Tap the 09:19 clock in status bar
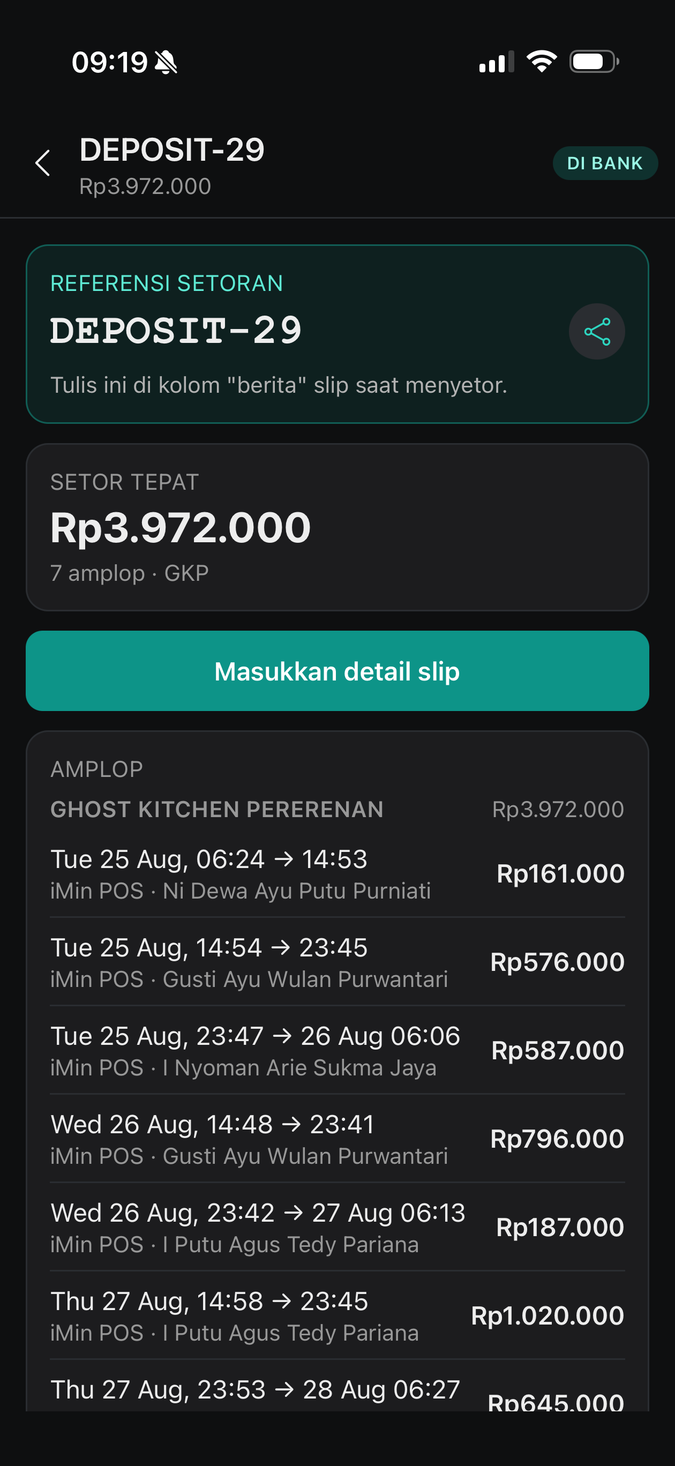675x1466 pixels. pyautogui.click(x=109, y=62)
